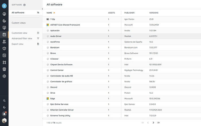Click the Microsoft logo next to ASP.NET Core
The width and height of the screenshot is (201, 126).
(48, 25)
